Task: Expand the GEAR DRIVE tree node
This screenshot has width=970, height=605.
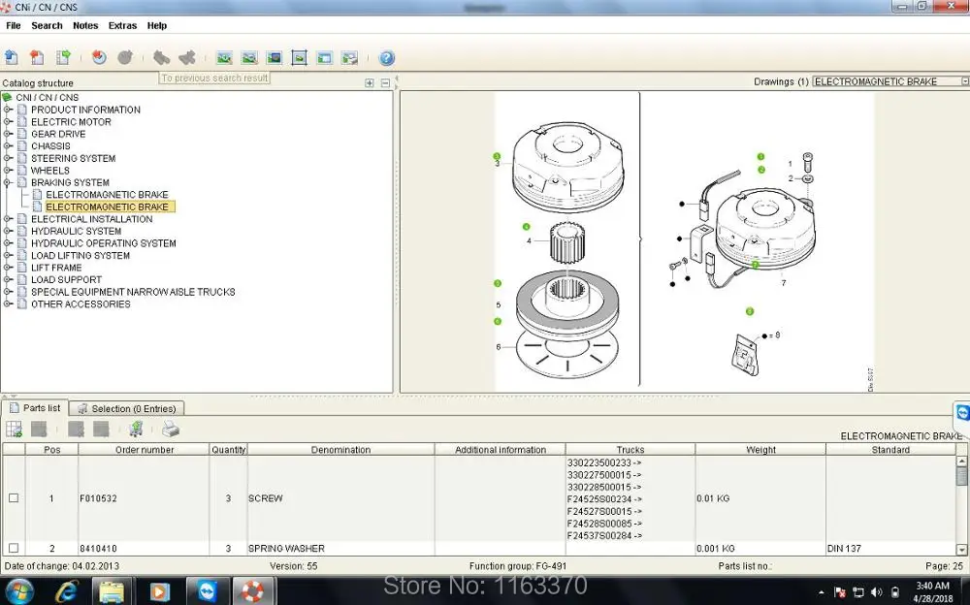Action: [8, 134]
